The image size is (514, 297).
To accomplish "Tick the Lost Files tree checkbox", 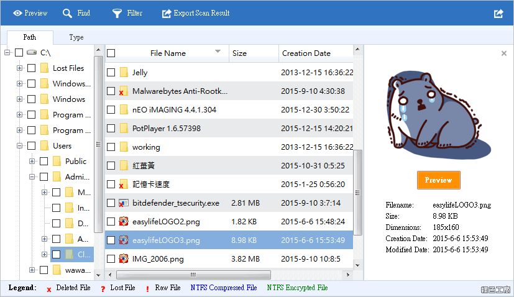I will pos(32,68).
